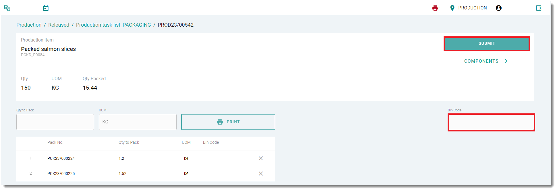Select pack number PCK23/000224 in the table
The width and height of the screenshot is (557, 191).
click(61, 158)
